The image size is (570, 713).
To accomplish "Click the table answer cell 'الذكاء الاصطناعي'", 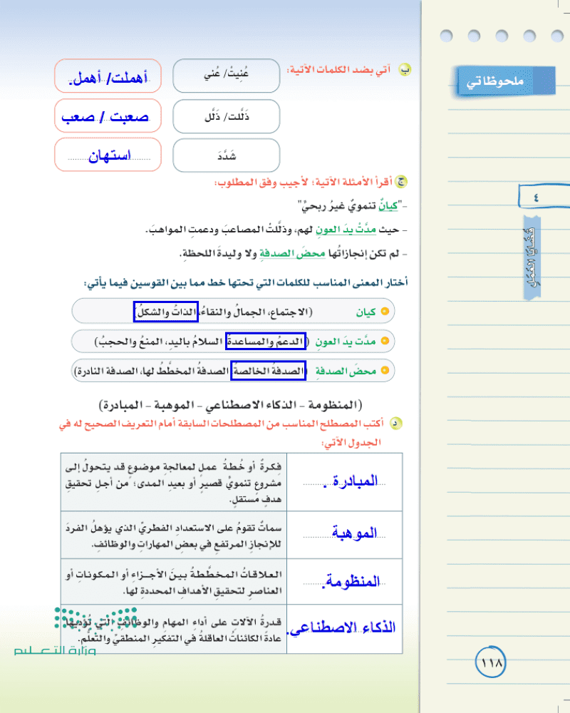I will pyautogui.click(x=345, y=629).
